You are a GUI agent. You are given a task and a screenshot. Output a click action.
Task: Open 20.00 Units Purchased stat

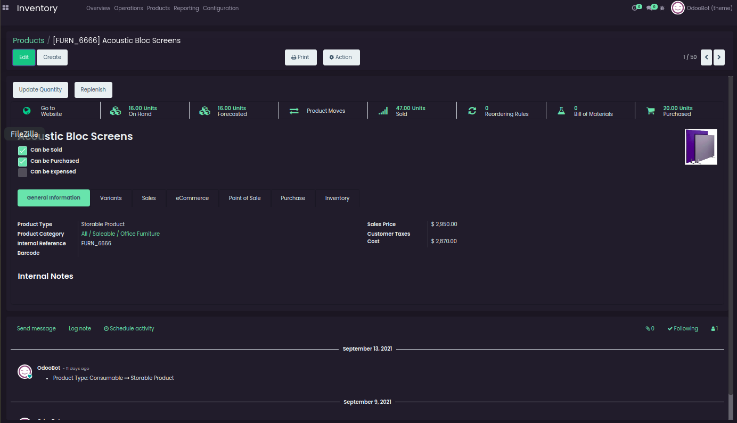tap(679, 111)
